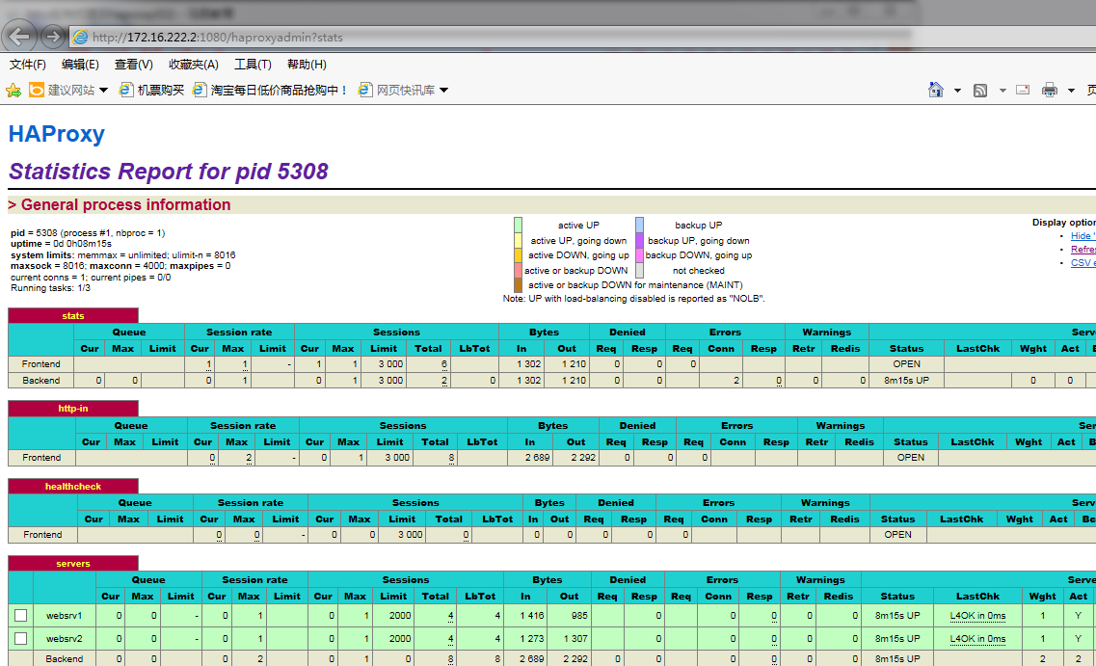Click the Read mail toolbar icon
This screenshot has height=666, width=1096.
1023,90
